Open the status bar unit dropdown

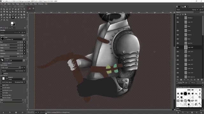pyautogui.click(x=37, y=112)
